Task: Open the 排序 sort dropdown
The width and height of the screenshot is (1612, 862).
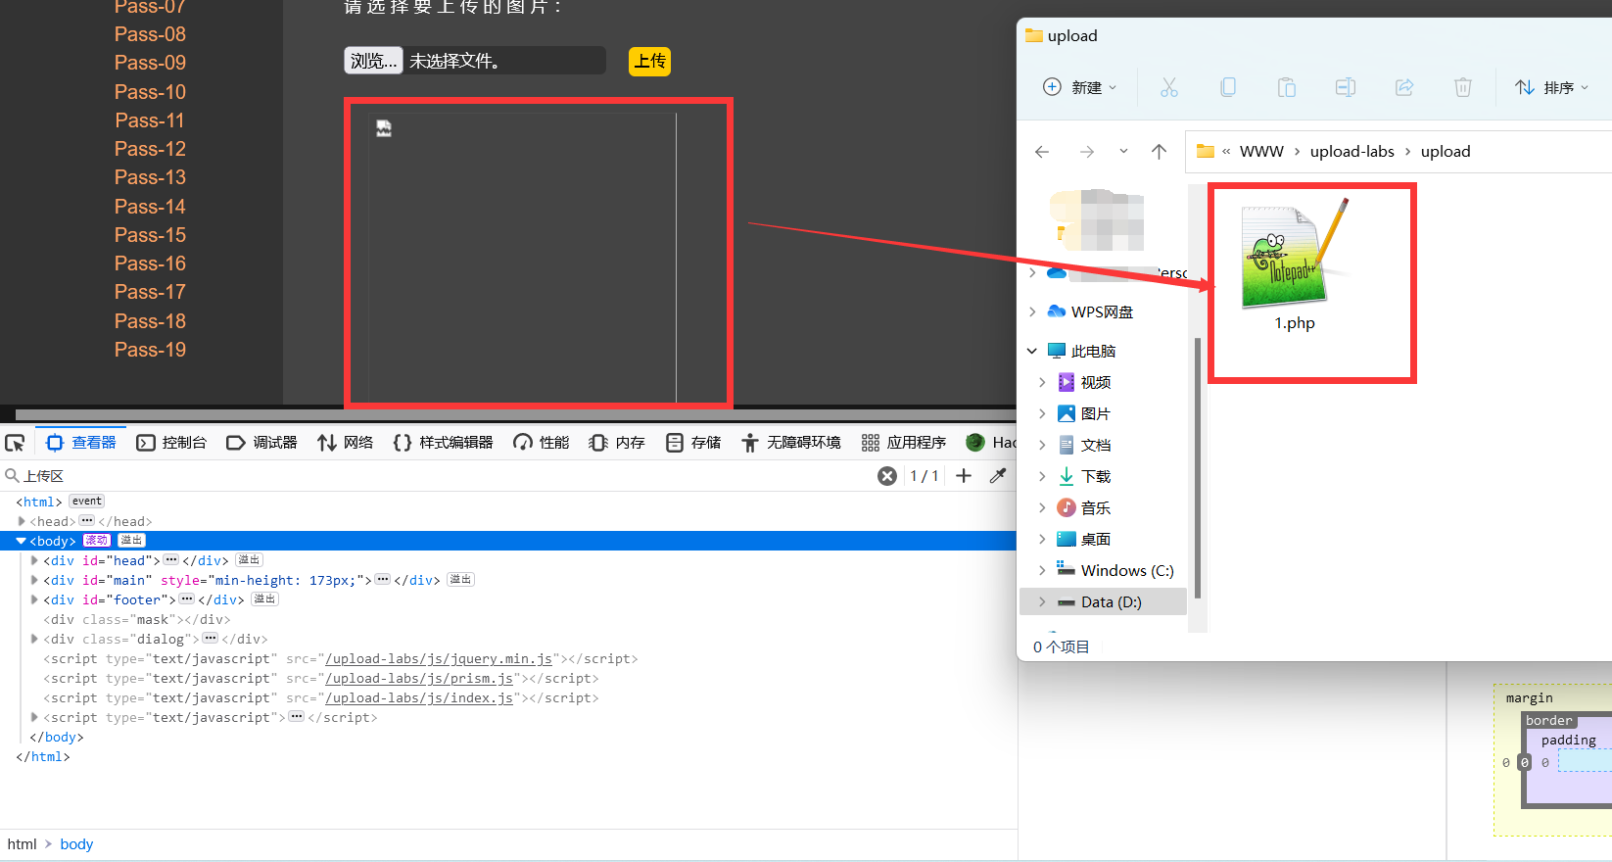Action: pyautogui.click(x=1551, y=87)
